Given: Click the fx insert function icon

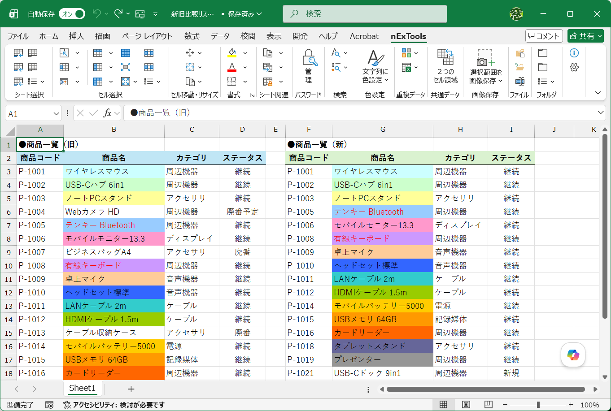Looking at the screenshot, I should click(108, 113).
